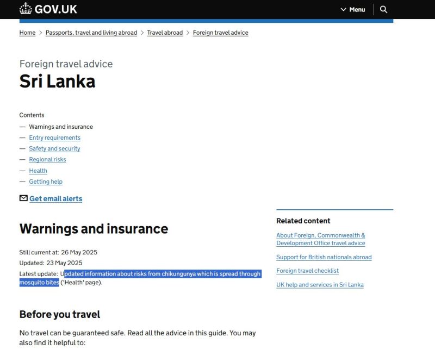Open Foreign travel advice breadcrumb
Image resolution: width=435 pixels, height=356 pixels.
(x=220, y=33)
